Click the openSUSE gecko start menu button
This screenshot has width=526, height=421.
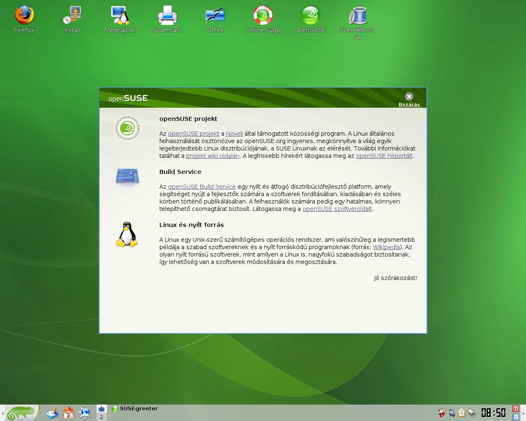(x=22, y=413)
